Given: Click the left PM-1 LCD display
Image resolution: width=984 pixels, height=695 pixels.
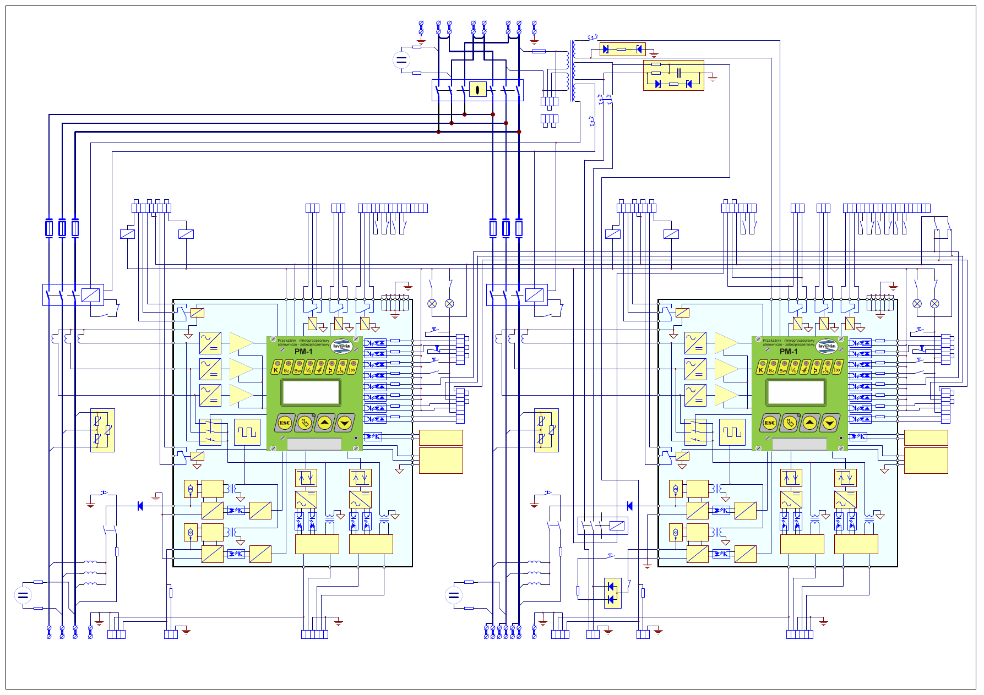Looking at the screenshot, I should (x=311, y=392).
